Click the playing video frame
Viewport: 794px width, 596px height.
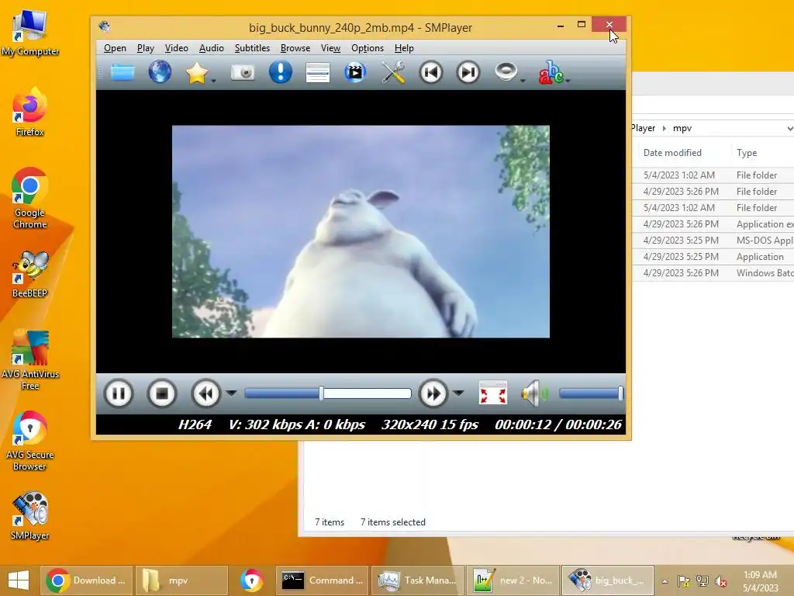361,231
